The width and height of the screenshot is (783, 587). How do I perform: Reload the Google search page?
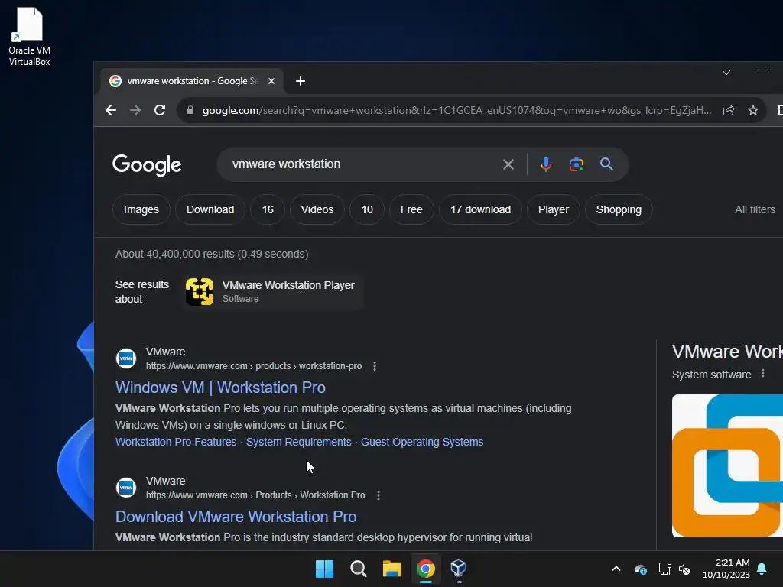(x=160, y=110)
